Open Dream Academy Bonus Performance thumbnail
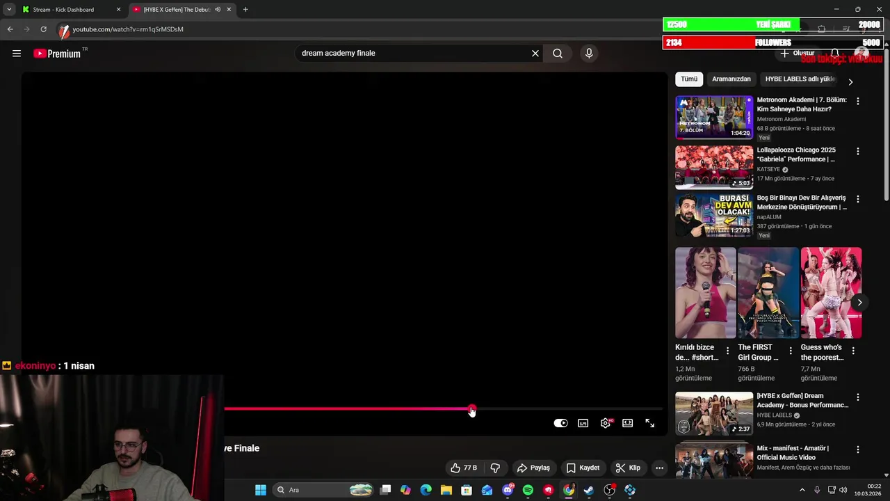Screen dimensions: 890x501 click(x=714, y=414)
